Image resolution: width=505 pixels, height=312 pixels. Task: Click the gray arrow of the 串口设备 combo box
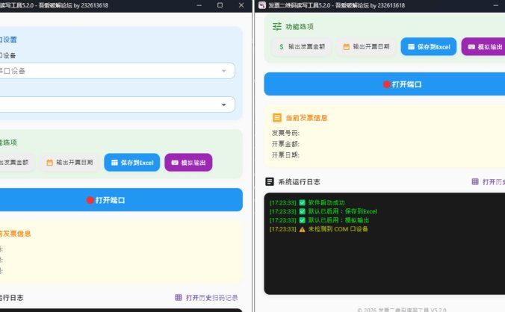pos(224,71)
